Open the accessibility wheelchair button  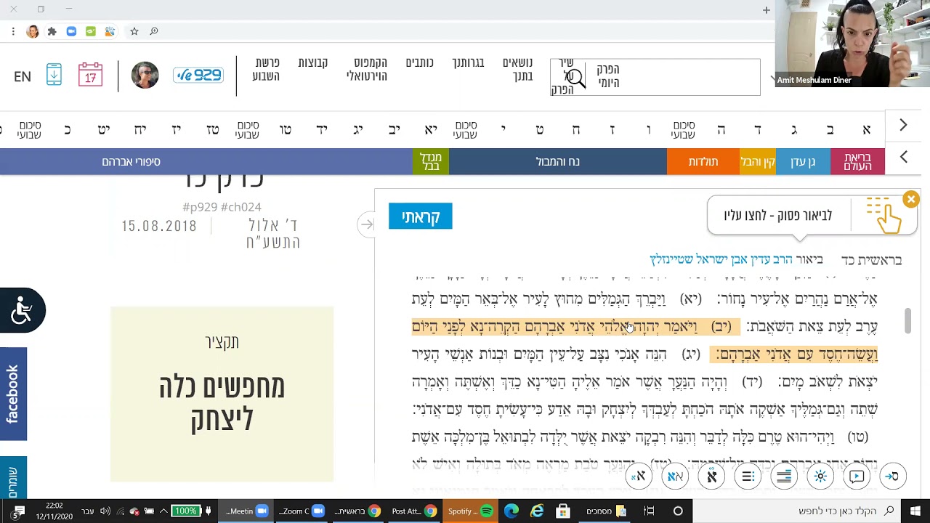pos(22,310)
